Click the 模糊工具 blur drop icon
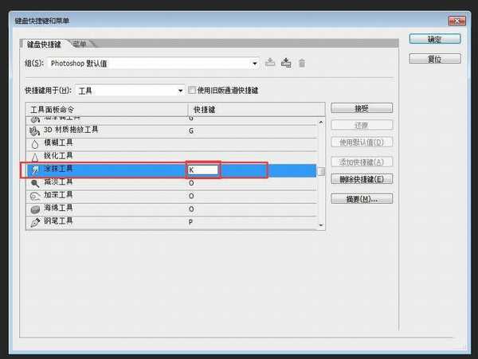Image resolution: width=478 pixels, height=359 pixels. coord(35,144)
